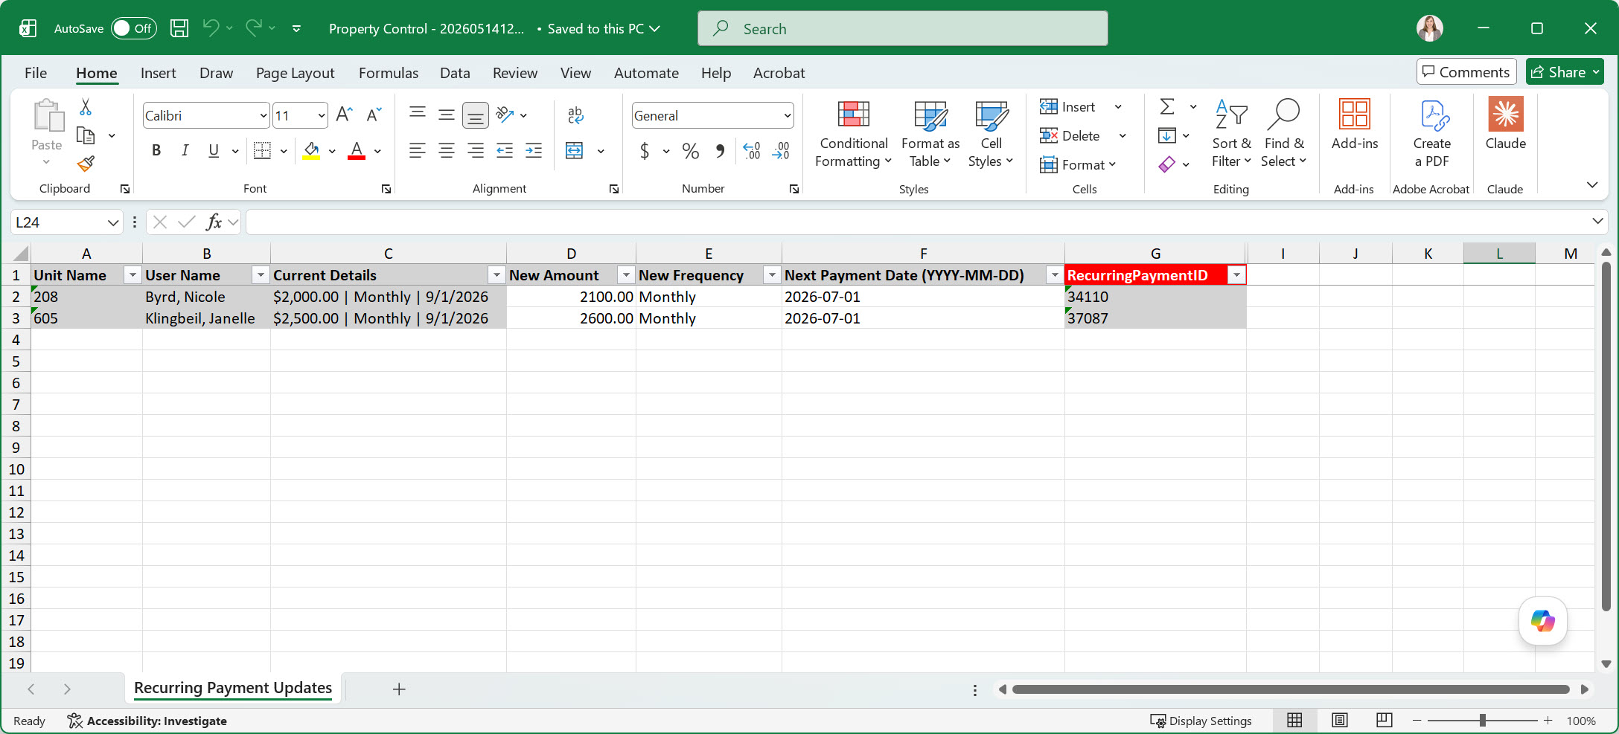Switch to the Formulas tab

(x=389, y=73)
